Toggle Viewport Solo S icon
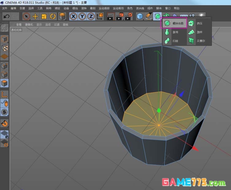Viewport: 231px width, 190px height. 4,112
